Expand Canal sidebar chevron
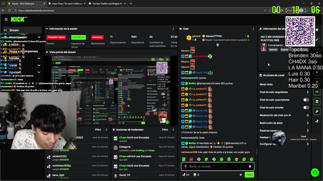Screen dimensions: 323x181 coord(39,65)
